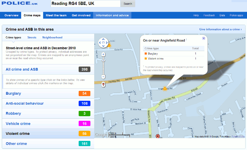Filter by Other crime
This screenshot has height=150, width=247.
click(x=48, y=144)
